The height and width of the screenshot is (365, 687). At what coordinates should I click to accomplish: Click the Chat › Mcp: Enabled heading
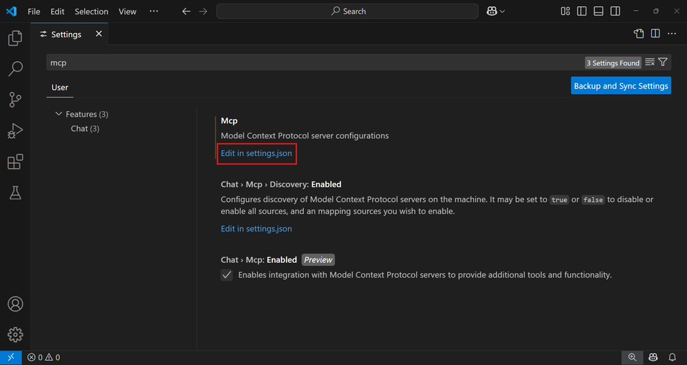tap(259, 260)
